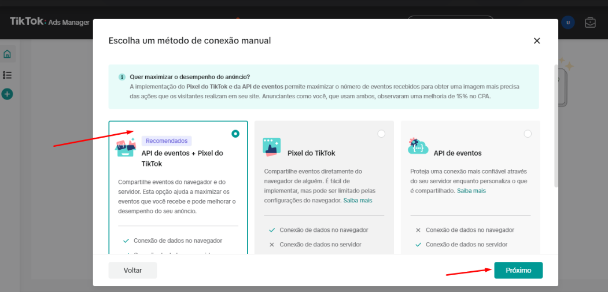Select the Pixel do TikTok radio button
The image size is (608, 292).
click(x=382, y=134)
